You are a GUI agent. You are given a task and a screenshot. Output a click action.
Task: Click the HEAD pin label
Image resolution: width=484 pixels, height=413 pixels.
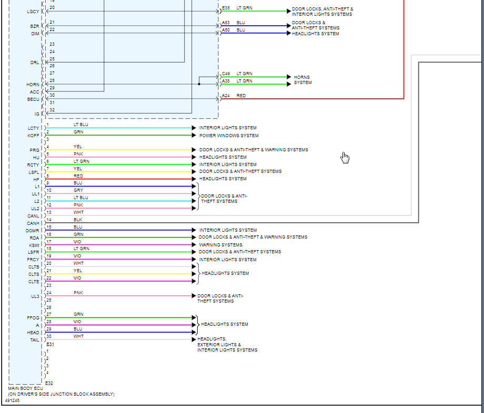tap(33, 333)
